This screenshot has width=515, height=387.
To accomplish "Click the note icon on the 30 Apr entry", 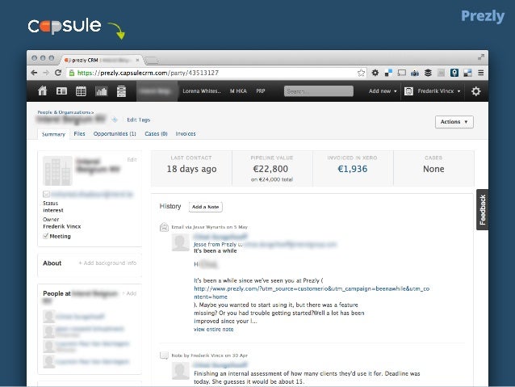I will click(164, 355).
